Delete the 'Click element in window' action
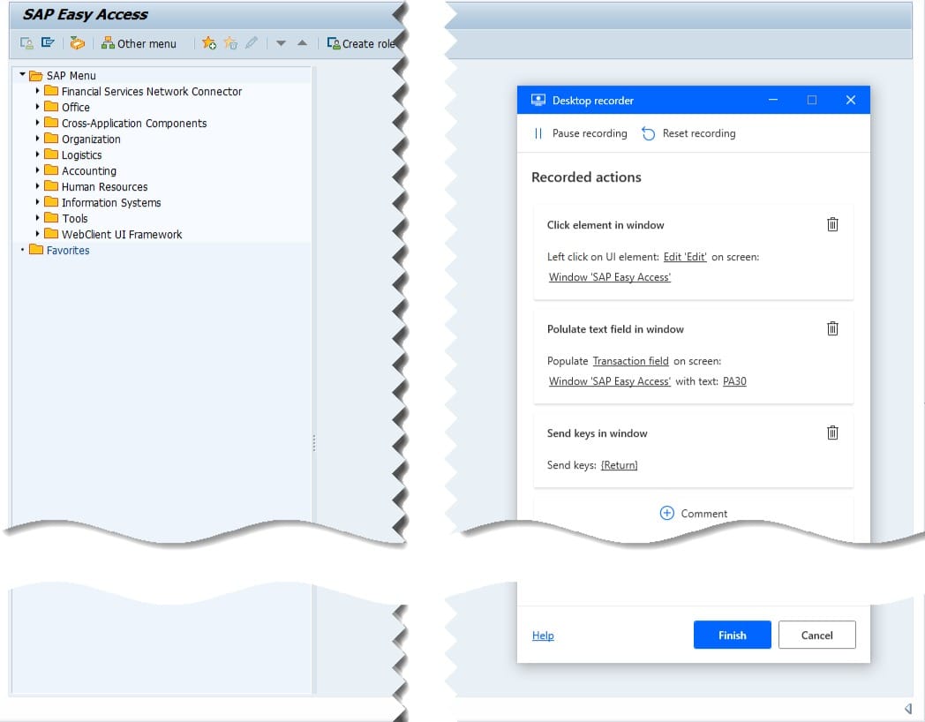Screen dimensions: 925x722 click(831, 224)
